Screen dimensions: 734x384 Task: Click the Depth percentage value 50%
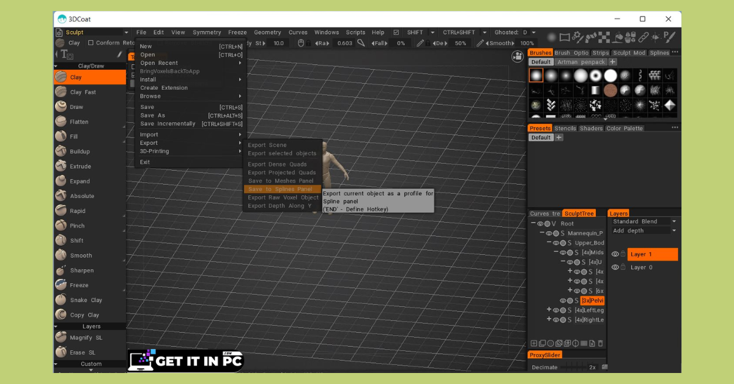pyautogui.click(x=461, y=43)
